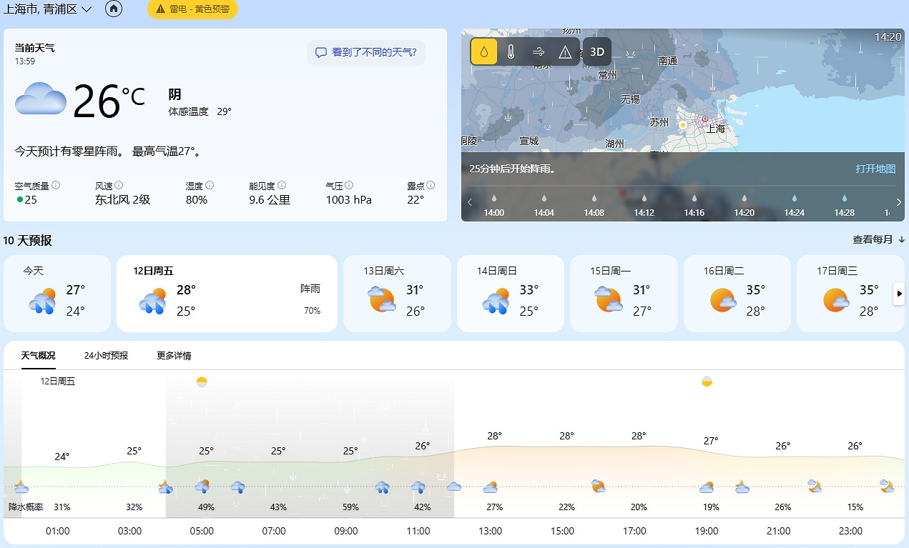Enable the temperature thermometer map layer

[x=510, y=51]
